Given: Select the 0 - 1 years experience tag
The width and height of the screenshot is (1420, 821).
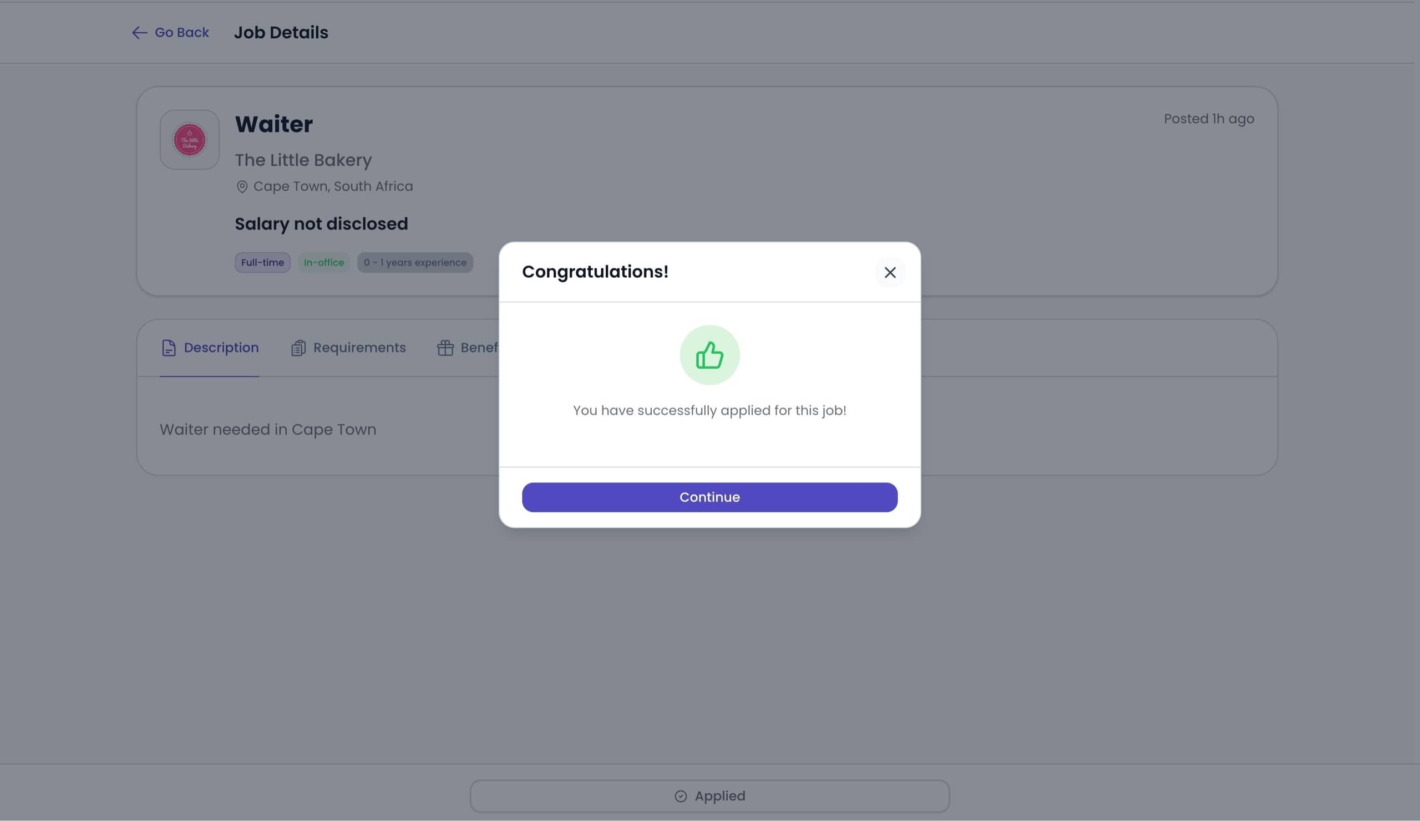Looking at the screenshot, I should click(415, 262).
